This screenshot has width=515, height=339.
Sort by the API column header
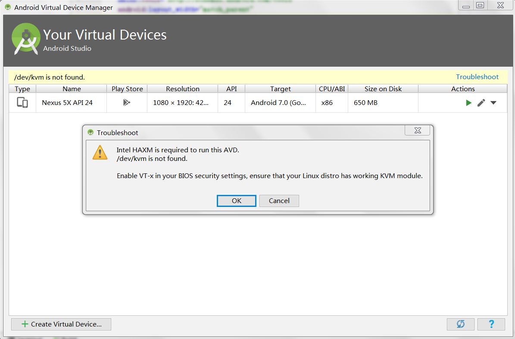[231, 89]
